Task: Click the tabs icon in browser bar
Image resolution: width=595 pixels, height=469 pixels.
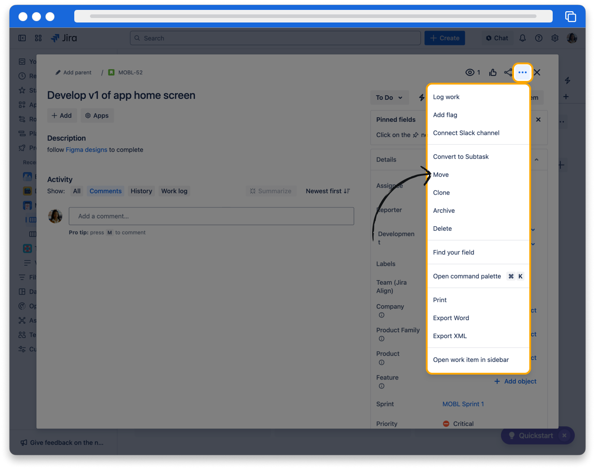Action: point(571,17)
